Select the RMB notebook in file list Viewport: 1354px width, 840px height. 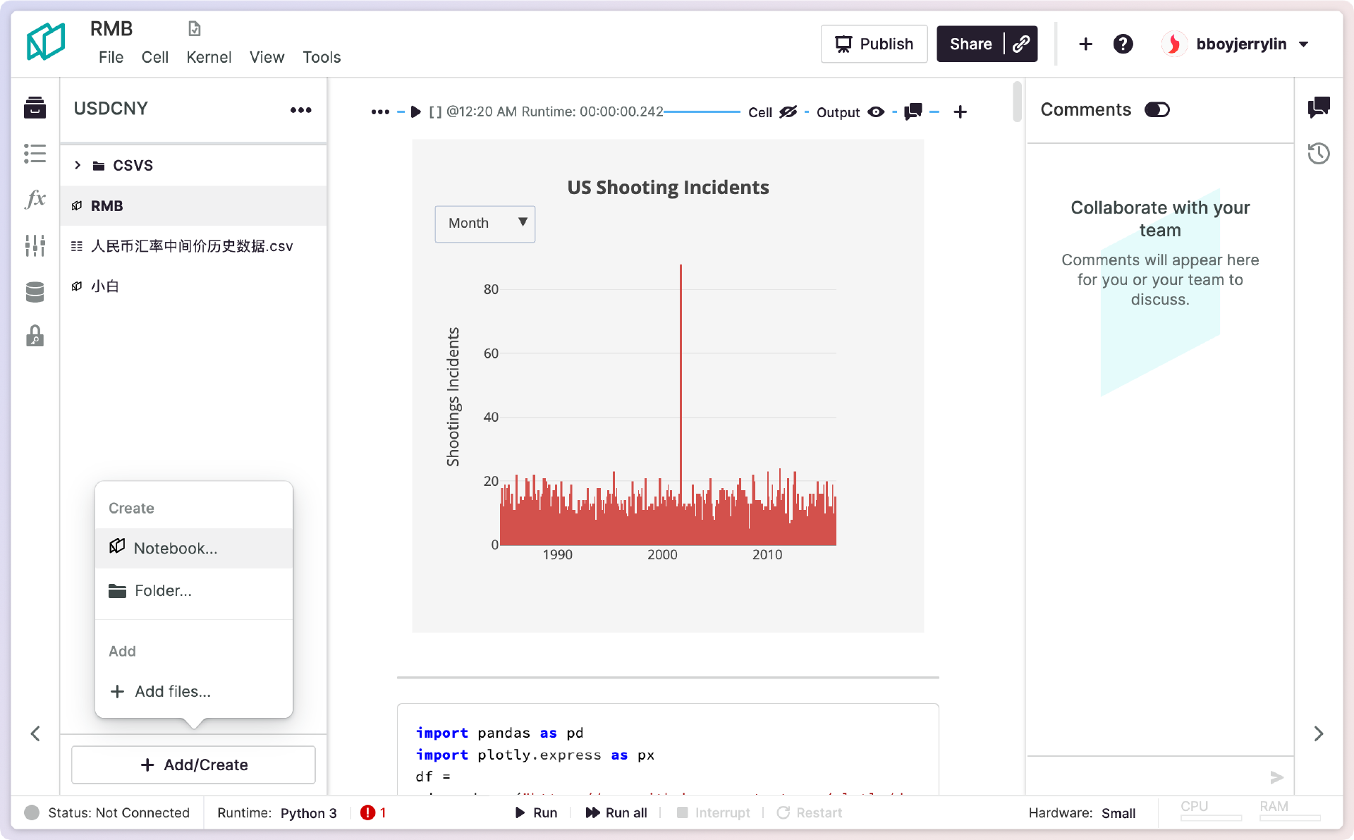coord(194,206)
